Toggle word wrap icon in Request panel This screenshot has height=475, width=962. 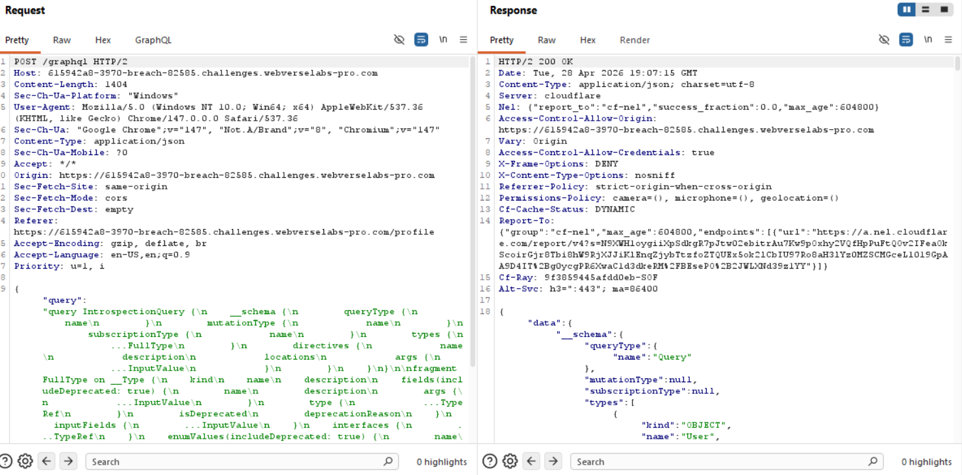[x=421, y=40]
